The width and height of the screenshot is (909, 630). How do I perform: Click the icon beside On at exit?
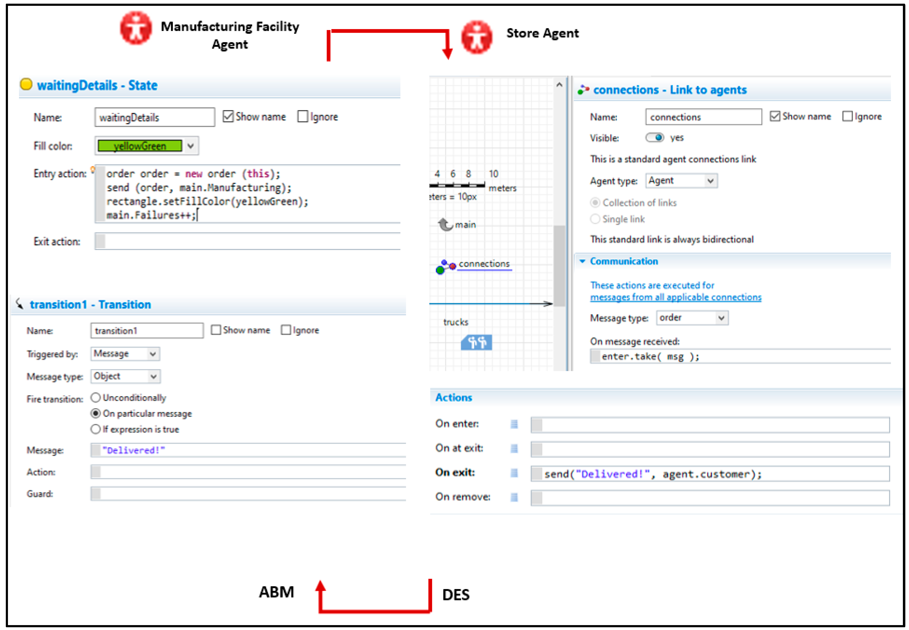pyautogui.click(x=514, y=448)
